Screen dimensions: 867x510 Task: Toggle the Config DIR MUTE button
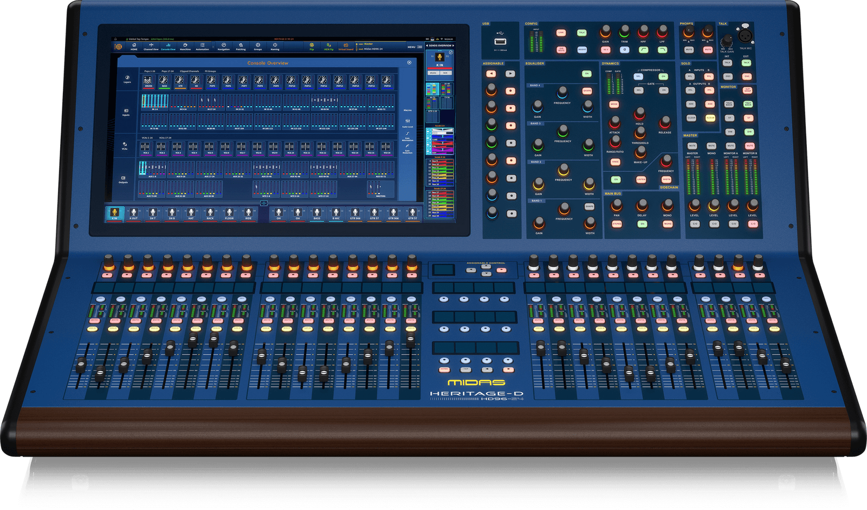click(x=561, y=50)
